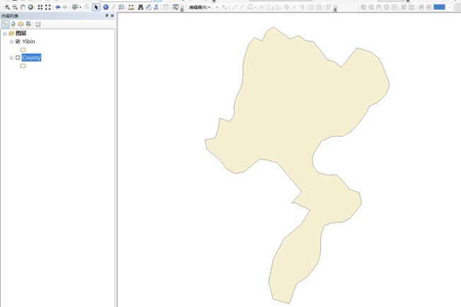Activate the Identify tool

(x=105, y=7)
